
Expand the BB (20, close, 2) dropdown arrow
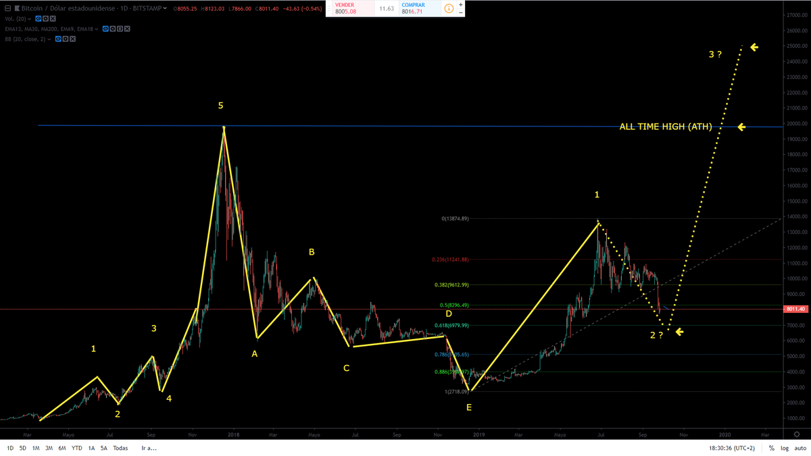pos(49,39)
